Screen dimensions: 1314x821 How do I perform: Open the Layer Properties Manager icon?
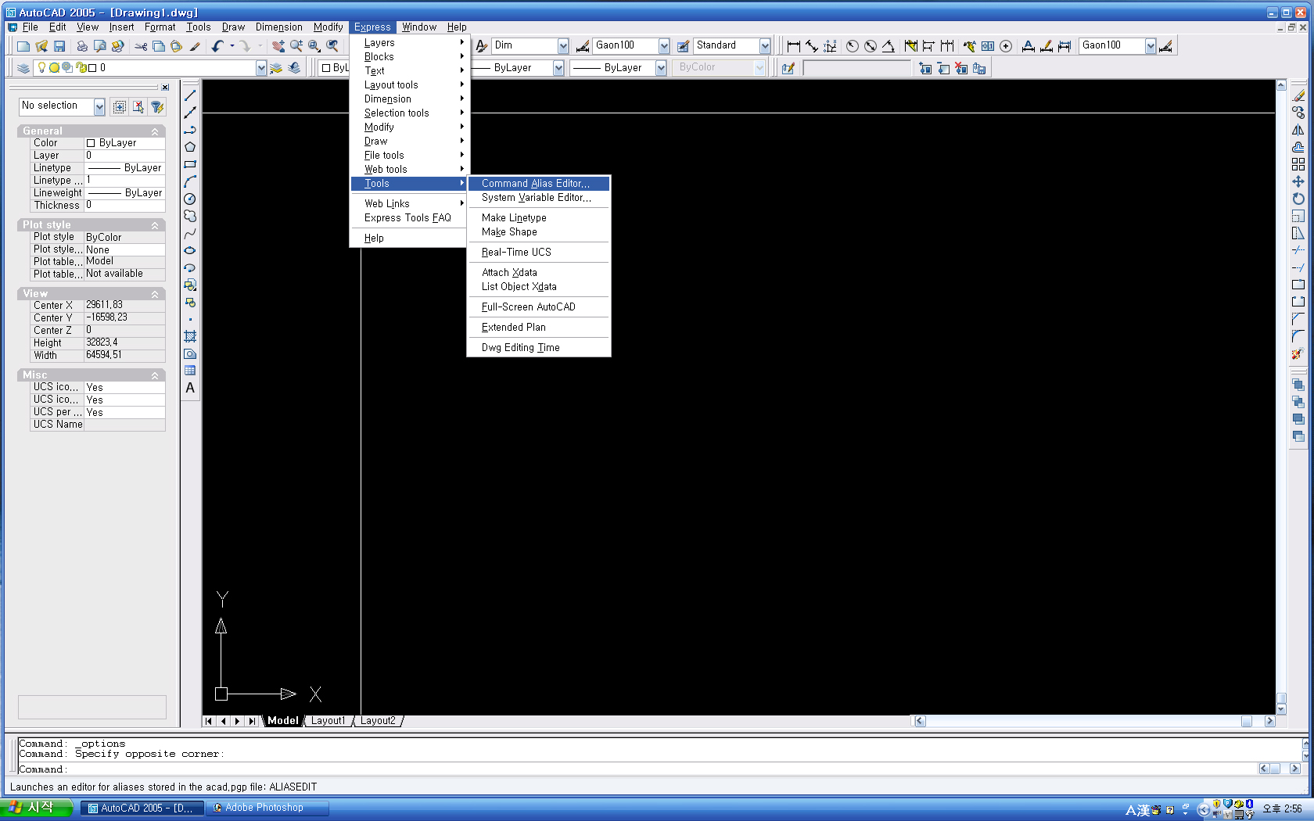coord(23,68)
